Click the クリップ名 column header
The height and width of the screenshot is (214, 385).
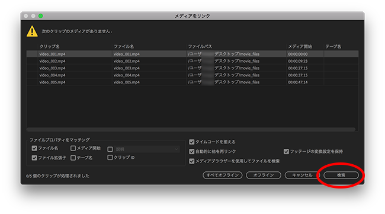(50, 46)
